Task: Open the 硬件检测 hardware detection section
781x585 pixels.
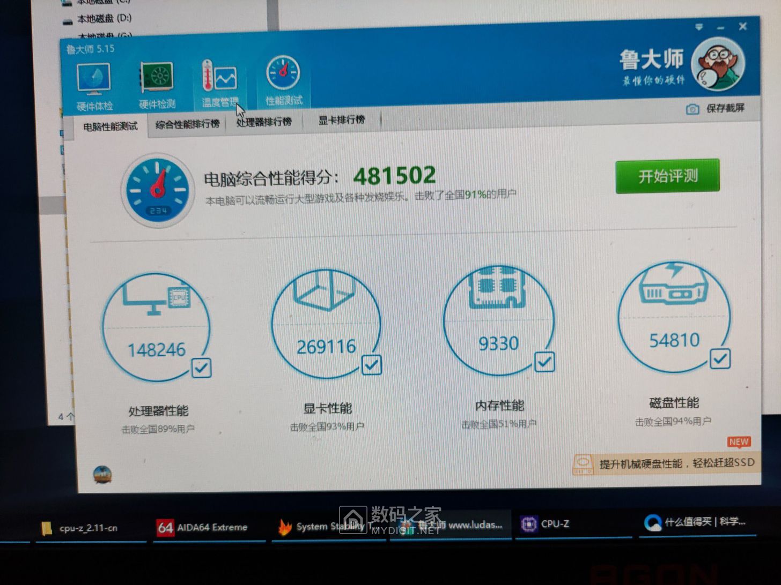Action: 157,85
